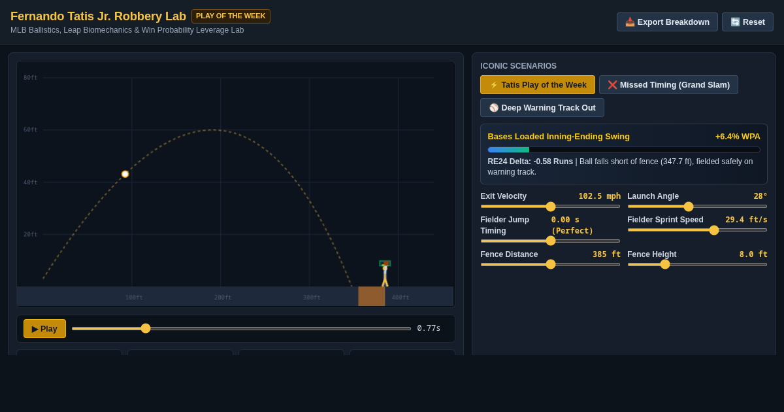This screenshot has height=412, width=784.
Task: Reset the lab settings
Action: tap(747, 22)
